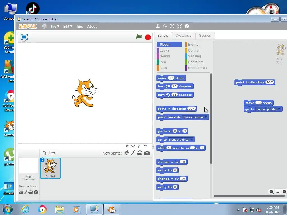Collapse the stage with the small arrow

(153, 146)
